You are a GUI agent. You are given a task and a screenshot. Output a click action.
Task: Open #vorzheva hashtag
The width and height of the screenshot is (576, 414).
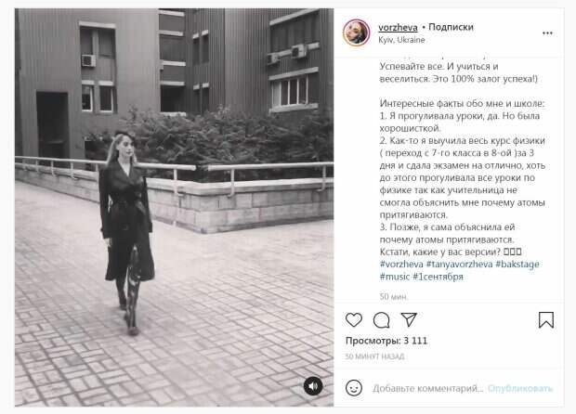[401, 265]
